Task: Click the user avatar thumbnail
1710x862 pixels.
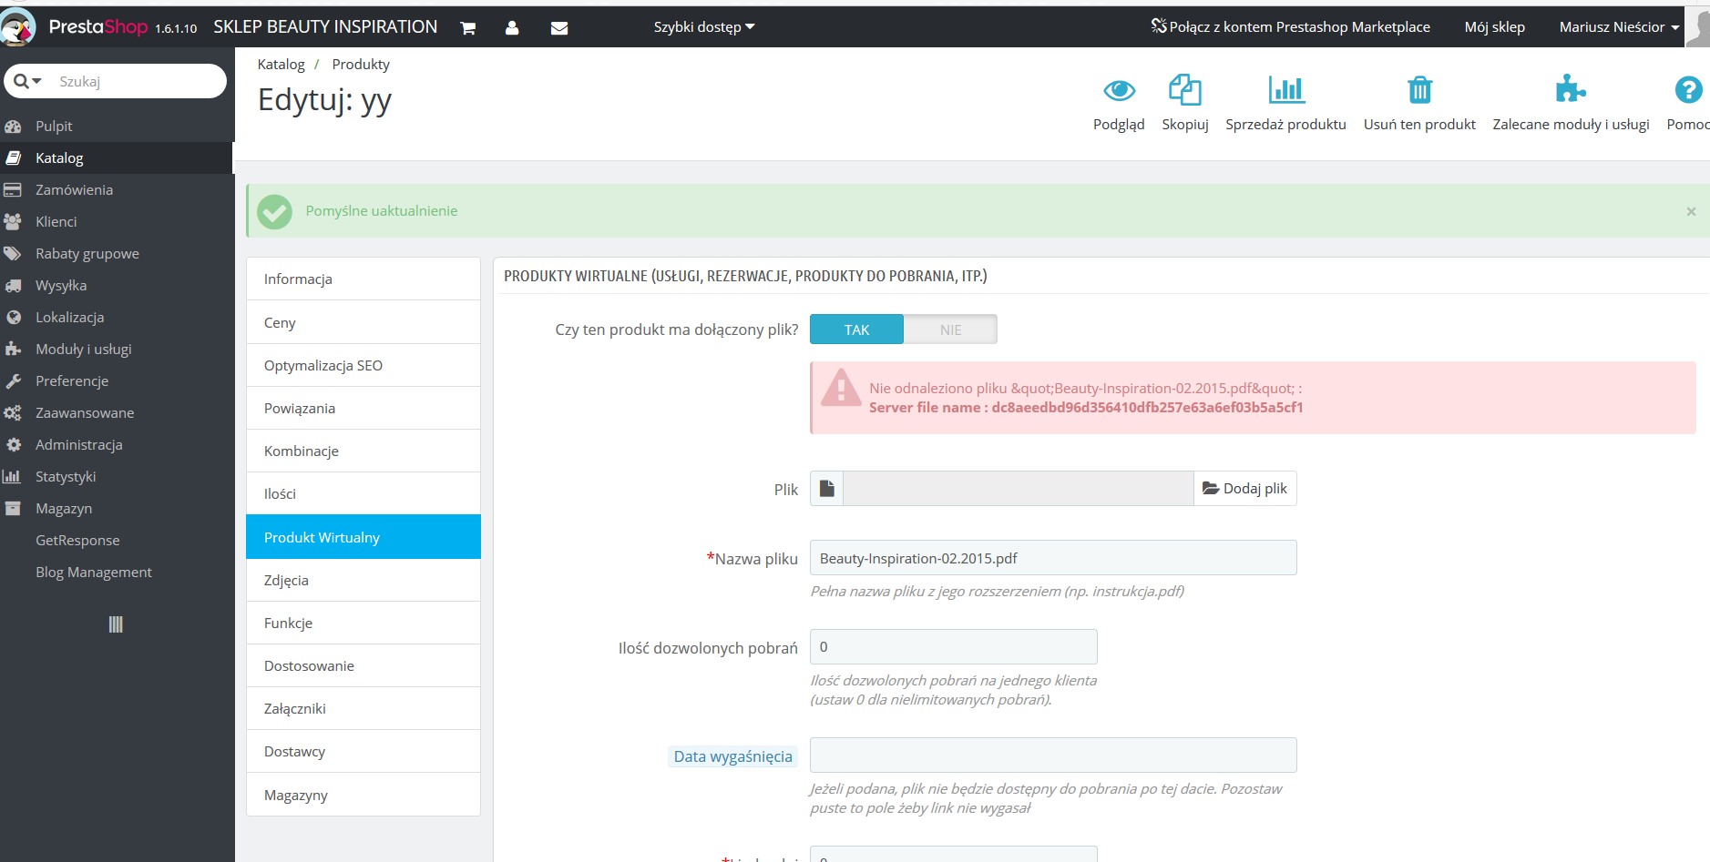Action: click(x=1698, y=26)
